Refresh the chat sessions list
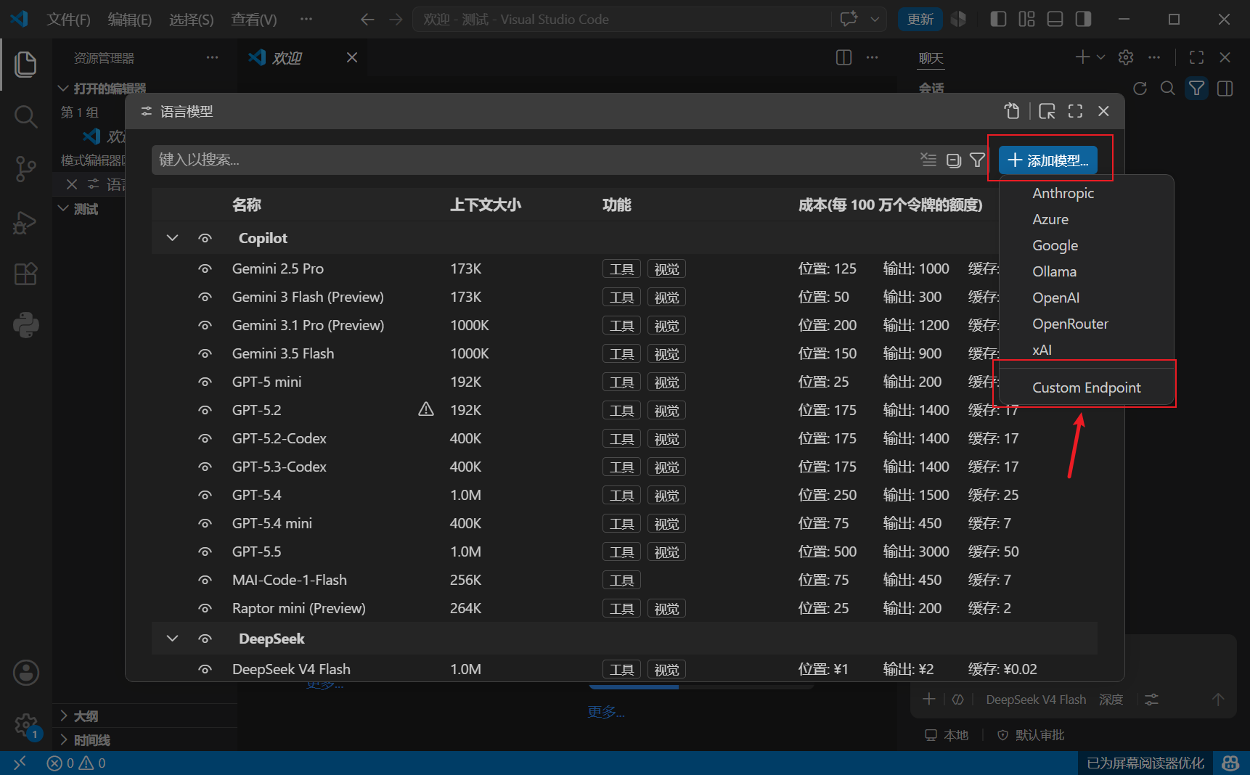This screenshot has height=775, width=1250. pos(1140,89)
